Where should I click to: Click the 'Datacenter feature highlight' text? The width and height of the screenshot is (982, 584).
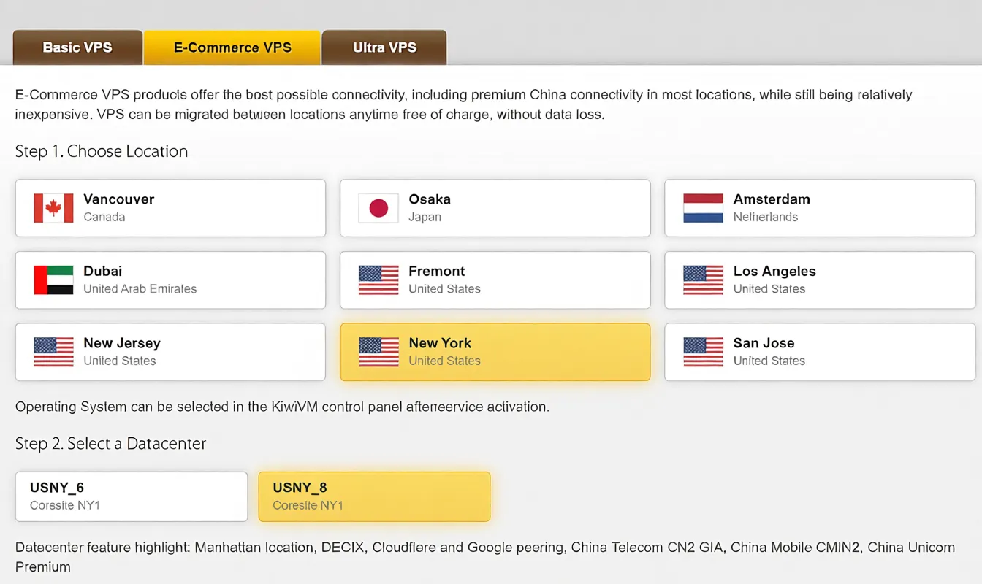(485, 557)
